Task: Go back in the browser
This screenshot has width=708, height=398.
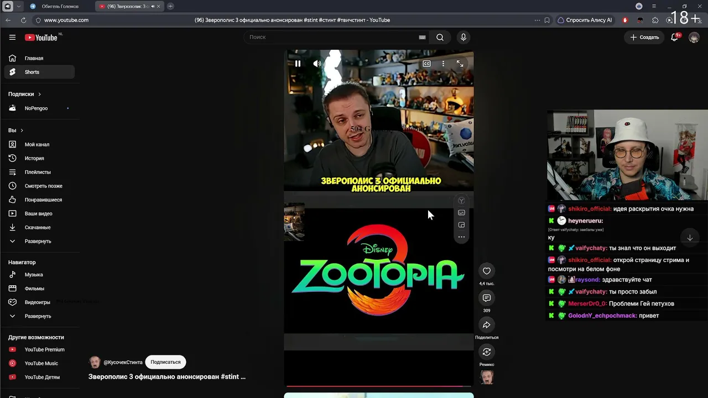Action: [8, 20]
